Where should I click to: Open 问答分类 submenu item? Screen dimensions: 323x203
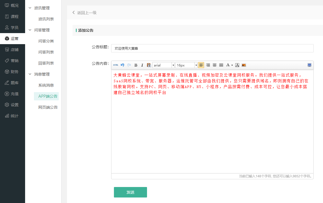click(x=46, y=41)
